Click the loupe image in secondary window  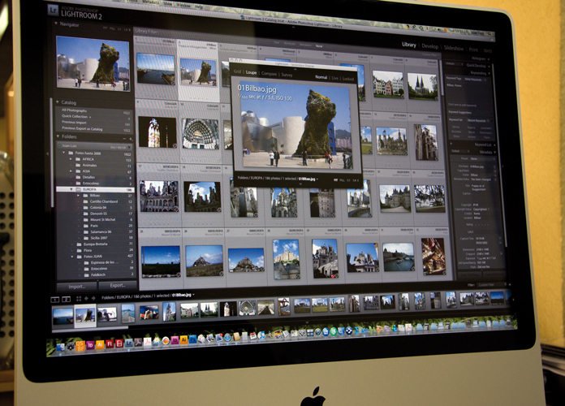coord(296,127)
